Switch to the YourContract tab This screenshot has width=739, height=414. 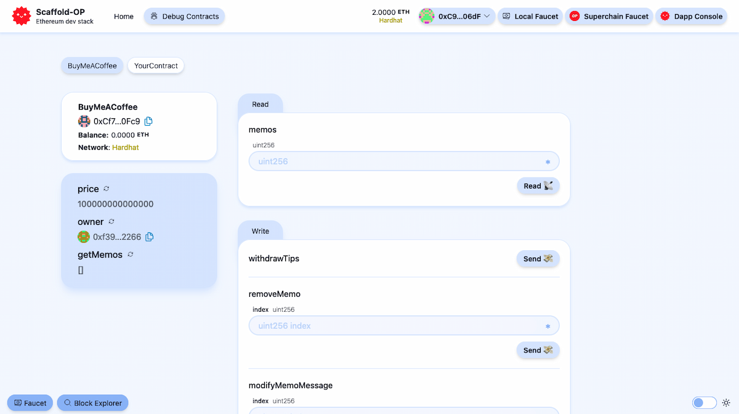pos(155,65)
